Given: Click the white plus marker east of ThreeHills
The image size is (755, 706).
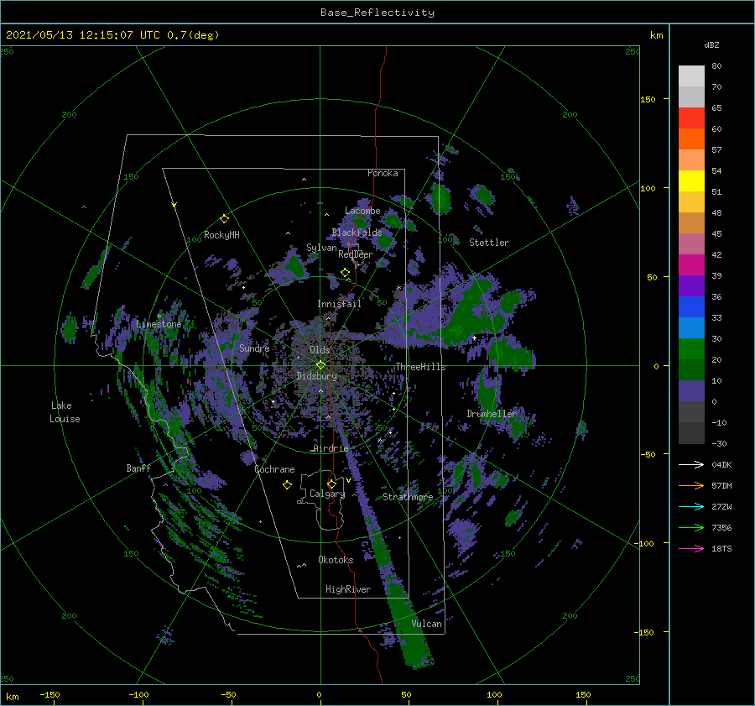Looking at the screenshot, I should tap(474, 337).
